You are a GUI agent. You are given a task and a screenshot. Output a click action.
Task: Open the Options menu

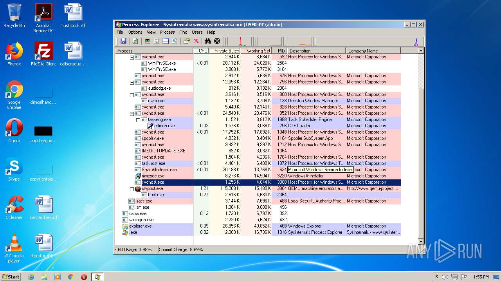[x=135, y=32]
